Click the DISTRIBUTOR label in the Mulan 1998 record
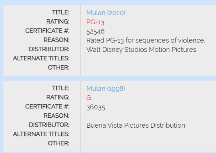The image size is (216, 153). click(x=49, y=125)
